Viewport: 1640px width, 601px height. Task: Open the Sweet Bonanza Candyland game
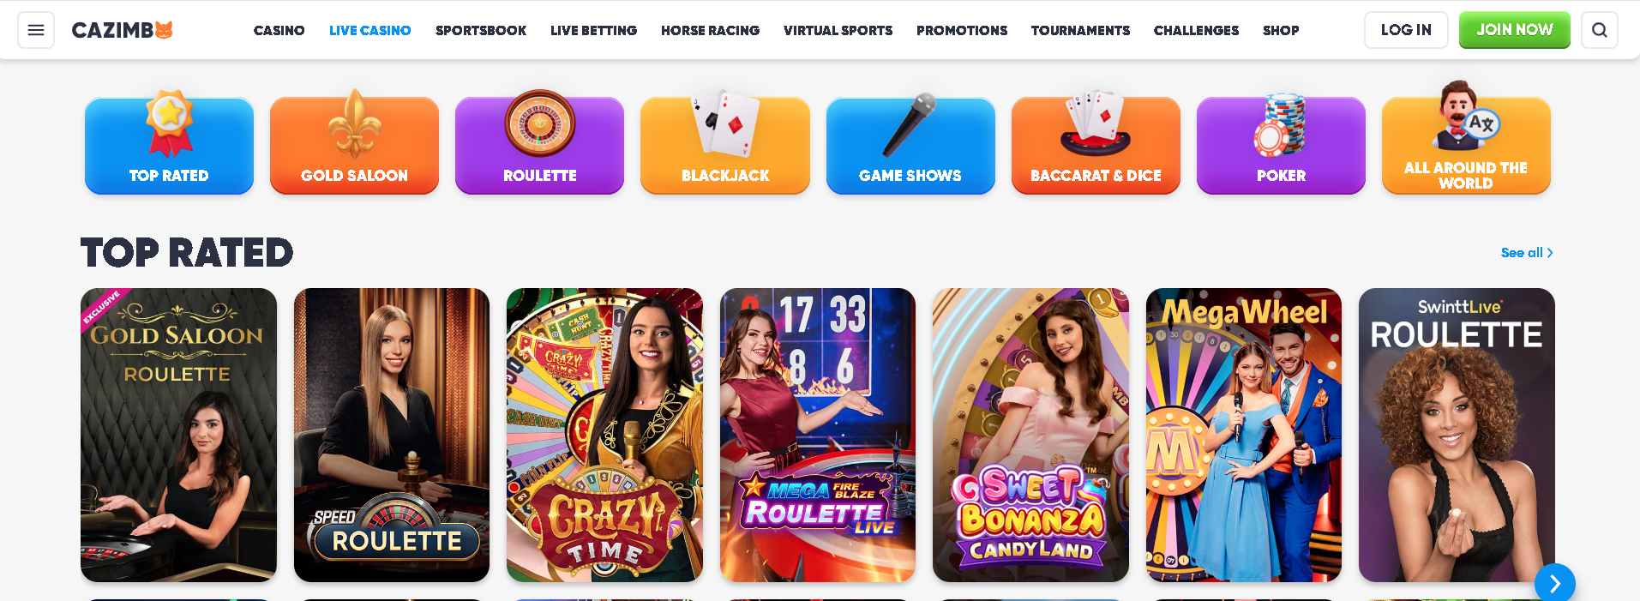point(1030,435)
